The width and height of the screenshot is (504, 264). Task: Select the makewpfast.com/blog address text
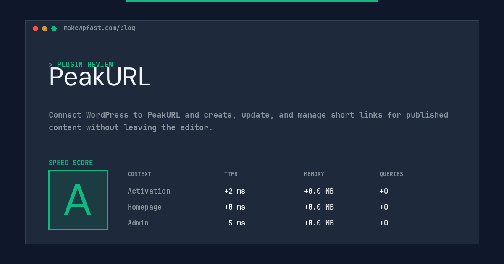100,28
